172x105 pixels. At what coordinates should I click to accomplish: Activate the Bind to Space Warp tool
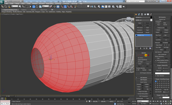coord(9,6)
